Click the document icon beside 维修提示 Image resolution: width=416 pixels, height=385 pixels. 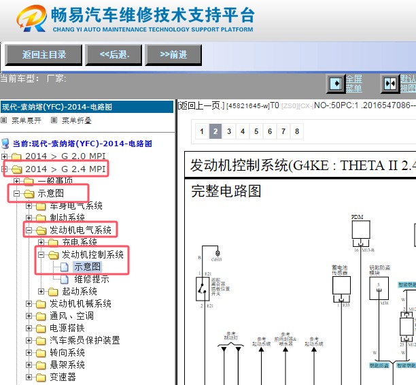[x=65, y=280]
